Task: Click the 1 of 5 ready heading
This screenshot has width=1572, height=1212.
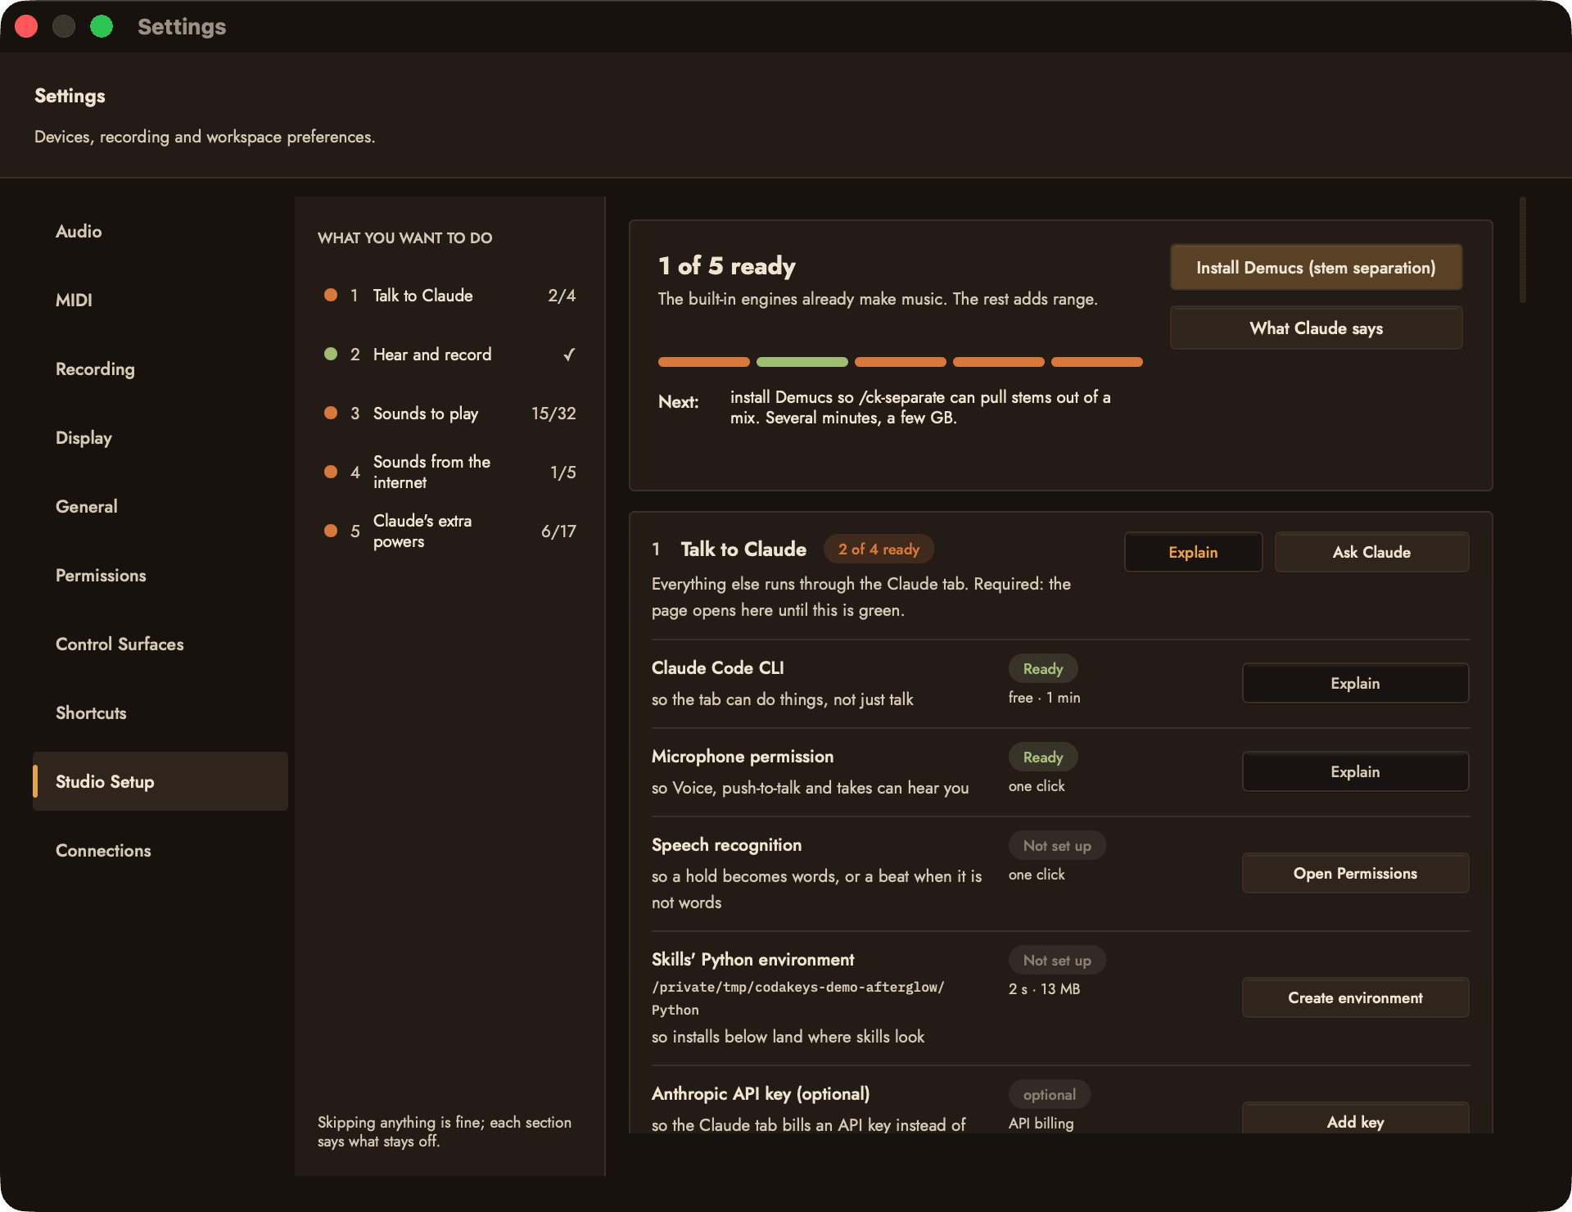Action: coord(727,265)
